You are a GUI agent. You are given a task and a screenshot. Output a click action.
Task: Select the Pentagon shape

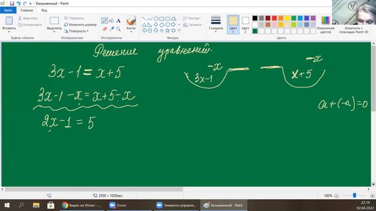pos(162,25)
